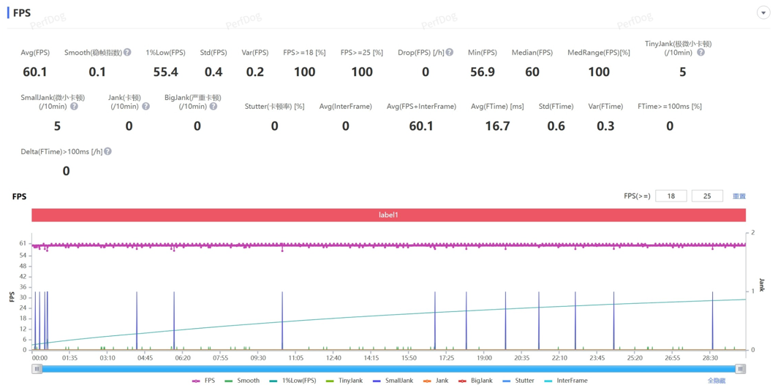
Task: Click the Avg(FTime) value 16.7
Action: point(498,126)
